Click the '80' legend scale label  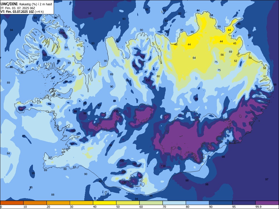[188, 207]
